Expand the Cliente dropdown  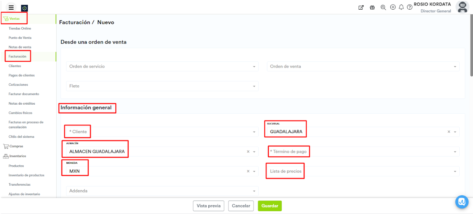[254, 132]
